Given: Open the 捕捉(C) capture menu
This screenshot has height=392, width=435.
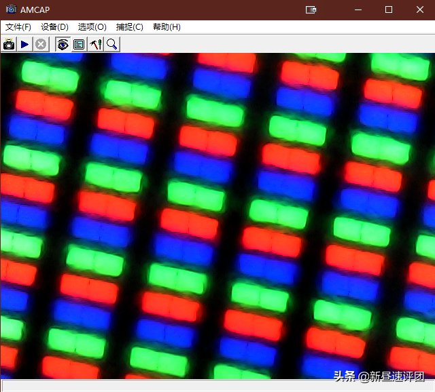Looking at the screenshot, I should pyautogui.click(x=130, y=27).
